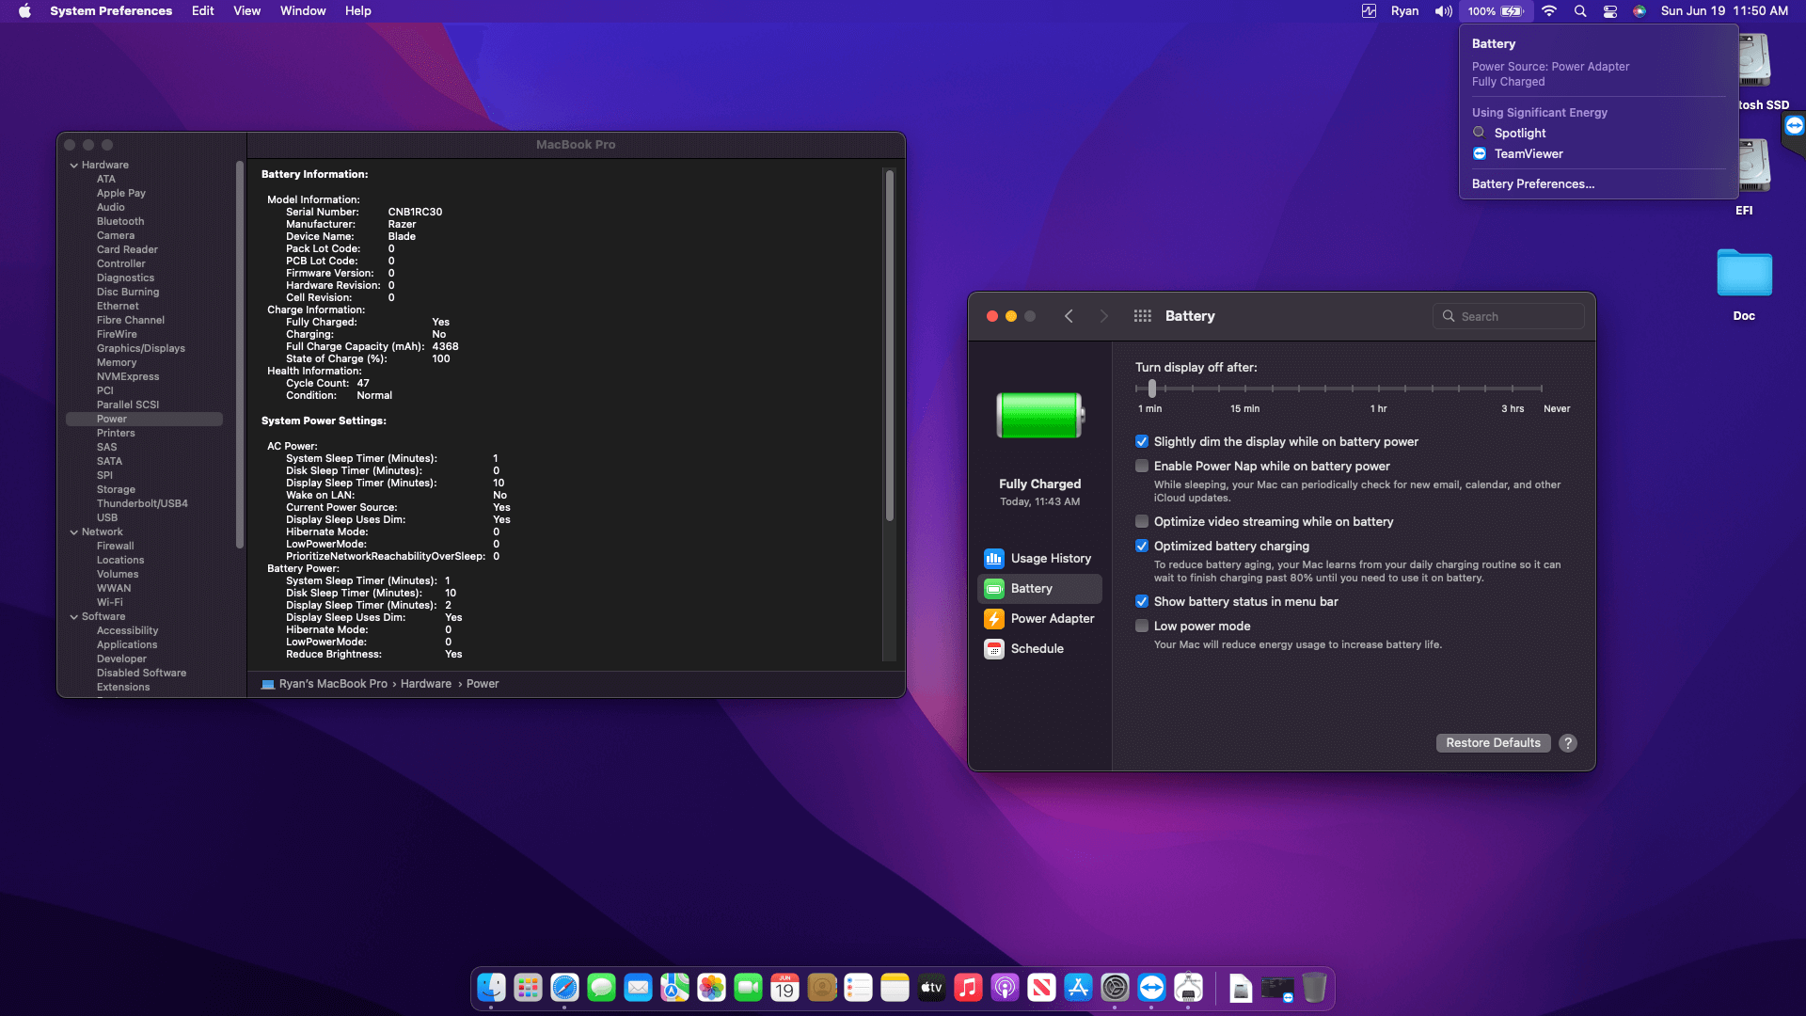Open Music app in the Dock
Viewport: 1806px width, 1016px height.
[968, 988]
